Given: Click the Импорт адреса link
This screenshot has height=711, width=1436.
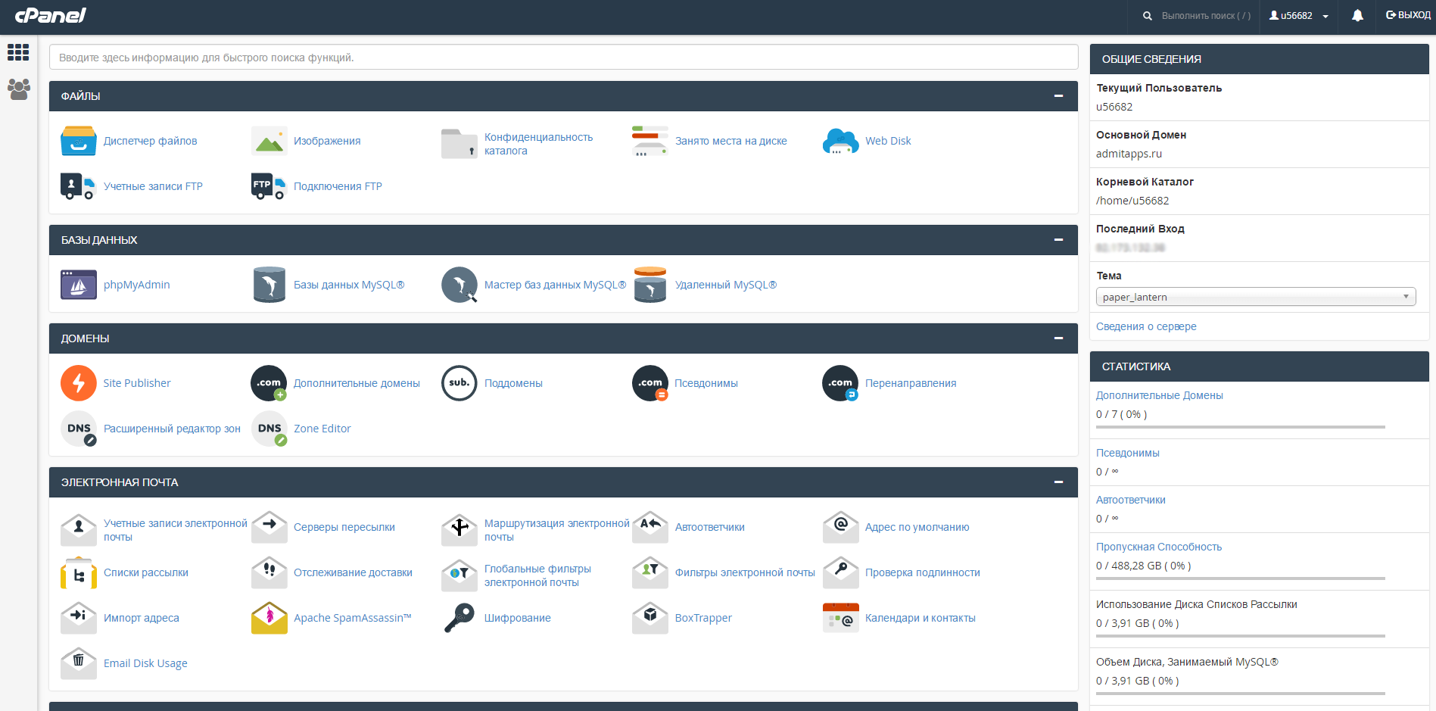Looking at the screenshot, I should click(141, 618).
